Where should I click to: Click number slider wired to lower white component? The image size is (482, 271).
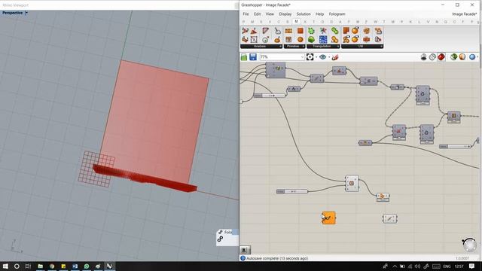[x=291, y=191]
